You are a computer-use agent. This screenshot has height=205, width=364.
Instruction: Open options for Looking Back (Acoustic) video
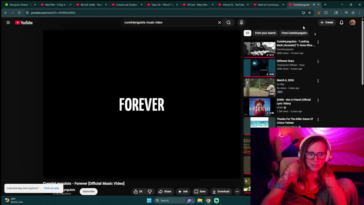pyautogui.click(x=318, y=42)
